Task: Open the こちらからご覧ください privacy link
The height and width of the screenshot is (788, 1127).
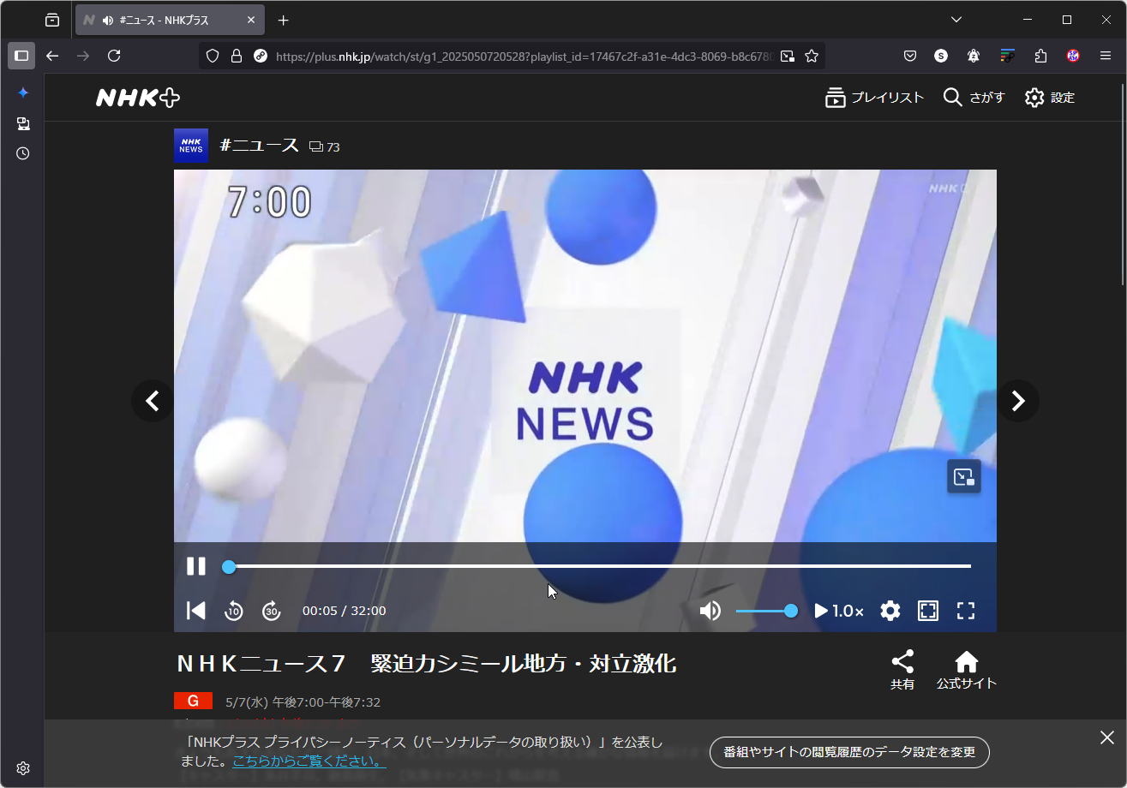Action: point(307,761)
